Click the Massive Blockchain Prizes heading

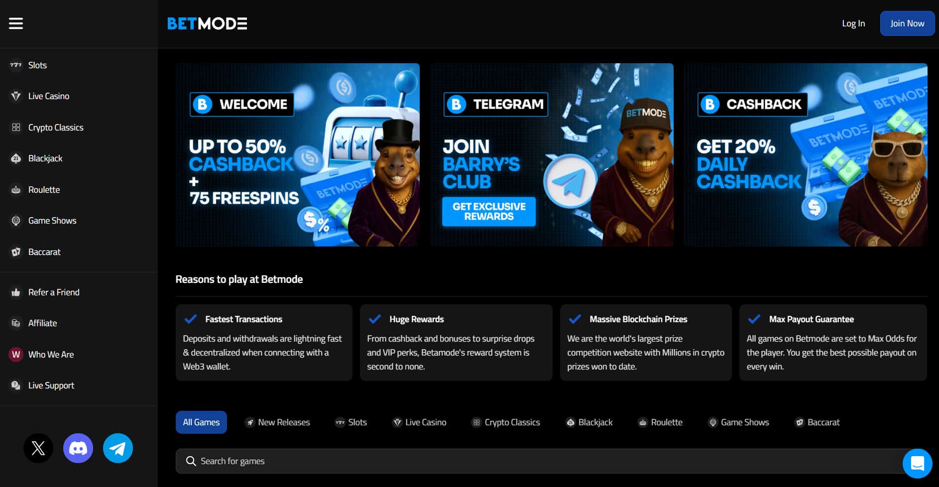pos(638,319)
